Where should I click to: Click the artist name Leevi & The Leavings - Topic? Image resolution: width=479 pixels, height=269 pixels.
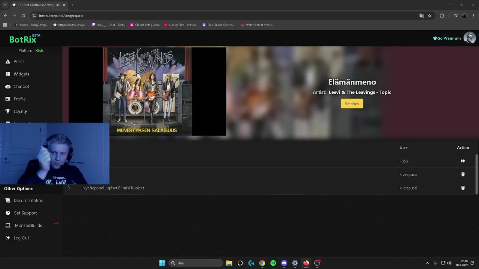click(360, 92)
